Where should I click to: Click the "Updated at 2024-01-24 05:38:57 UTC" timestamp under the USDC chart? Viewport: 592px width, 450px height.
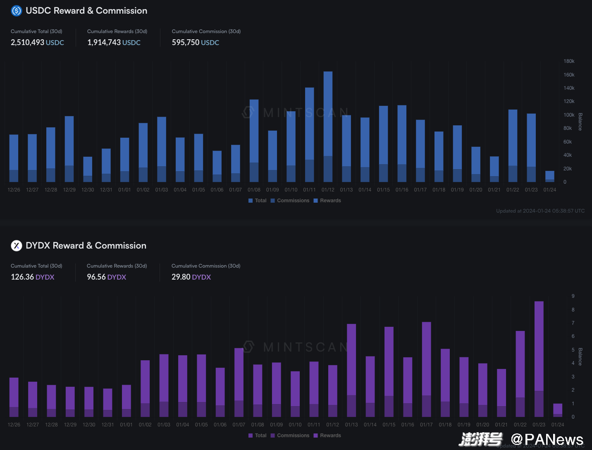pyautogui.click(x=540, y=211)
